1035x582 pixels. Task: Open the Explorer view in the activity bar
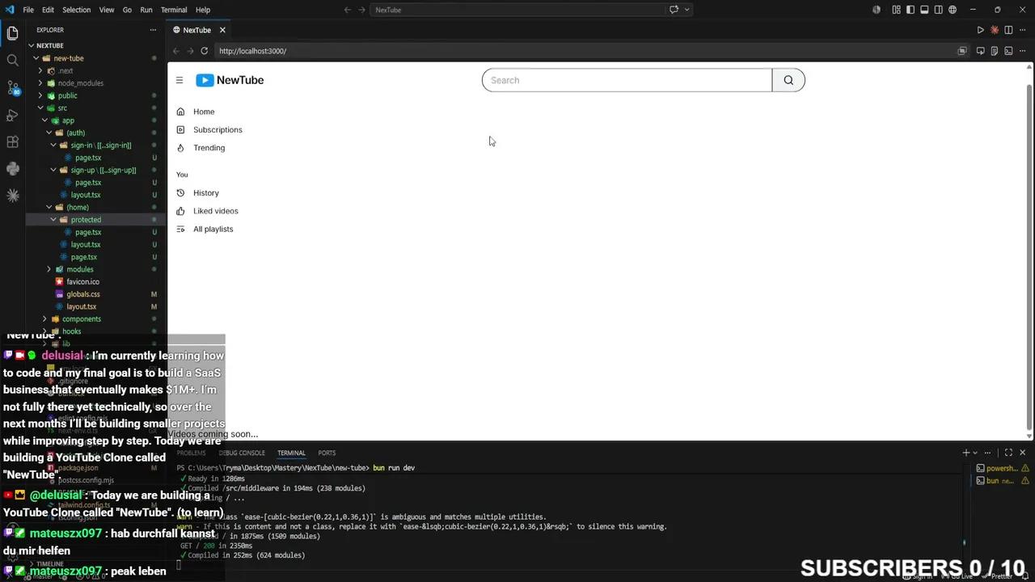12,33
